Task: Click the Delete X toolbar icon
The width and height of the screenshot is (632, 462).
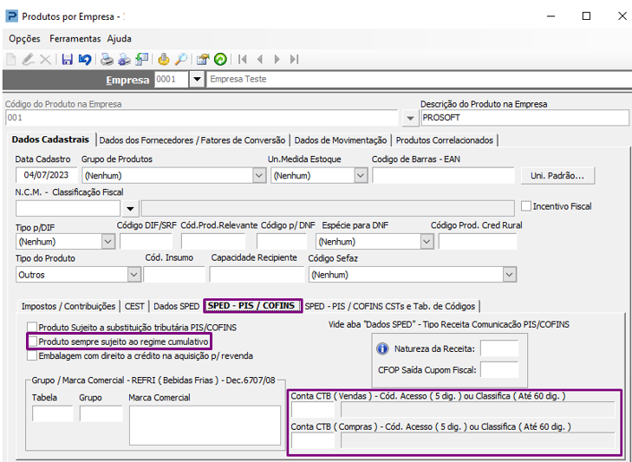Action: 46,60
